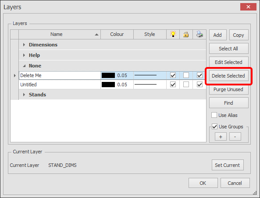The height and width of the screenshot is (198, 260).
Task: Click the padlock lock column header
Action: pyautogui.click(x=186, y=34)
